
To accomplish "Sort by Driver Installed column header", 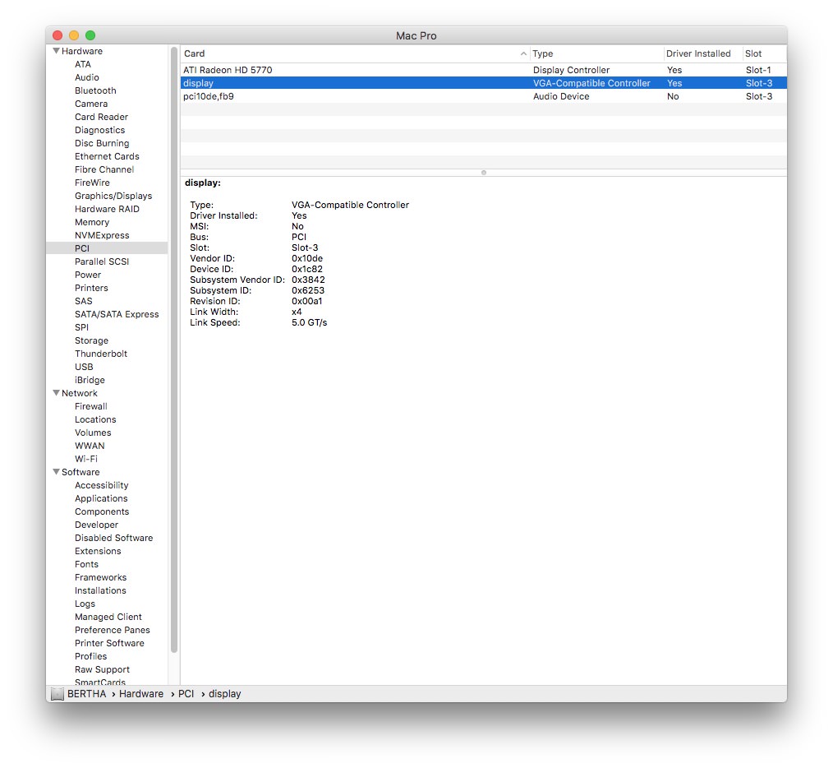I will [x=702, y=53].
